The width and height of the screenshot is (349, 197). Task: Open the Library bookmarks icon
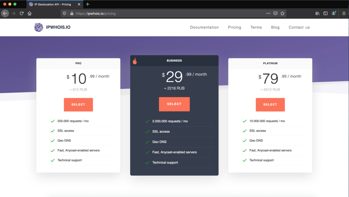pos(317,13)
